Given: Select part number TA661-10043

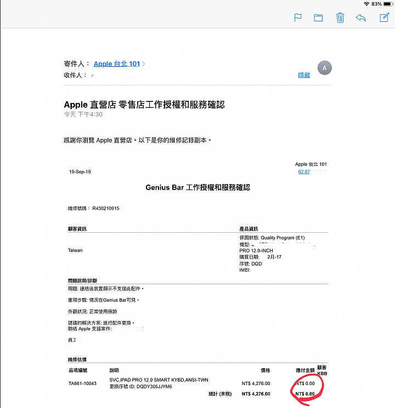Looking at the screenshot, I should point(82,383).
